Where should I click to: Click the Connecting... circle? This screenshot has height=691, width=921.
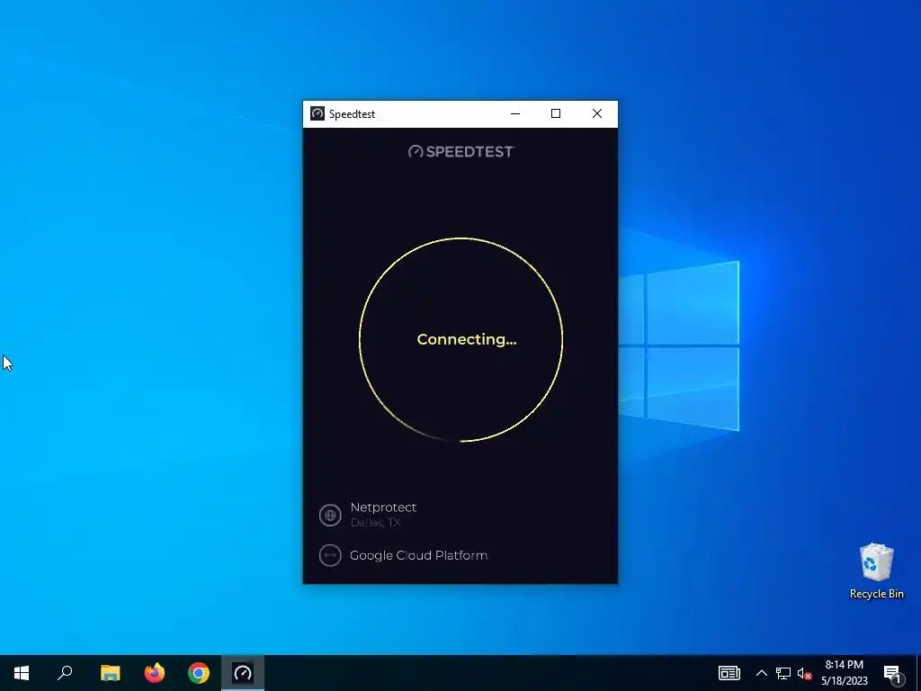pyautogui.click(x=461, y=339)
